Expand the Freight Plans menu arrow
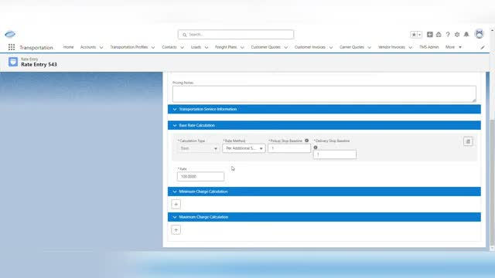The image size is (495, 278). tap(242, 47)
